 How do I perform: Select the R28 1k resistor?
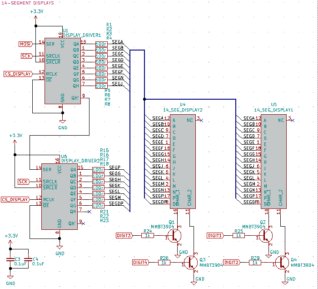(164, 263)
